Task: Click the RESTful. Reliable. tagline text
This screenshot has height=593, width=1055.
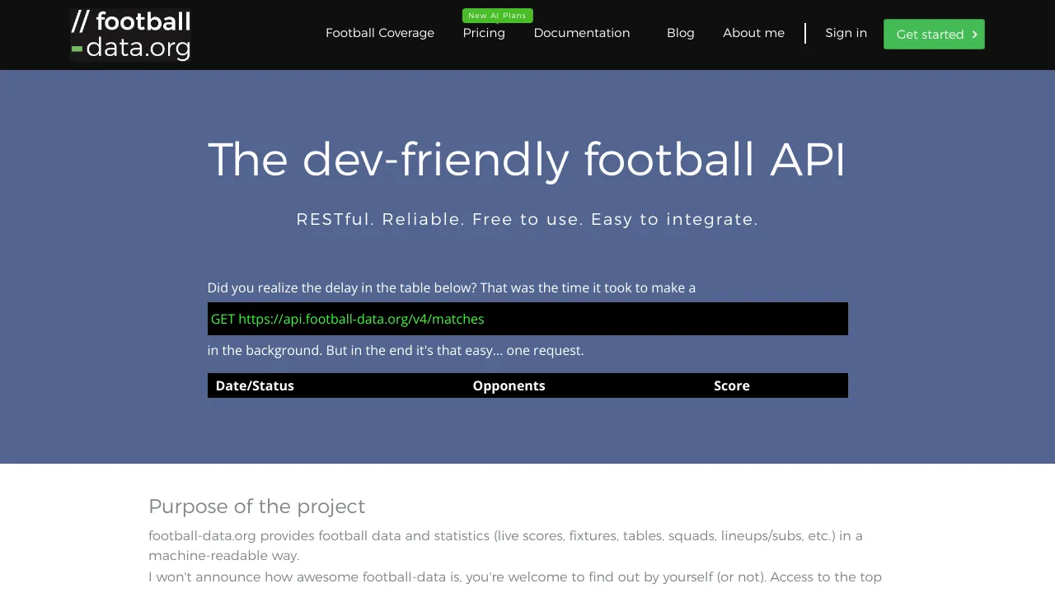Action: pos(527,219)
